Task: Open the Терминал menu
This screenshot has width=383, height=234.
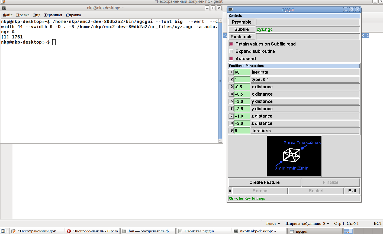Action: (x=53, y=15)
